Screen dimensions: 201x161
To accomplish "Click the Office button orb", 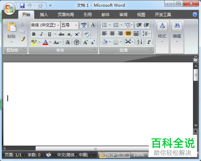I will (x=9, y=9).
